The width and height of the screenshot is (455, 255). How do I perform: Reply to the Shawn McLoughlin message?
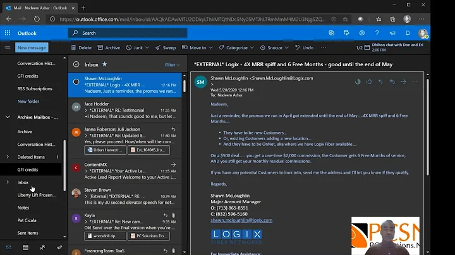(380, 82)
